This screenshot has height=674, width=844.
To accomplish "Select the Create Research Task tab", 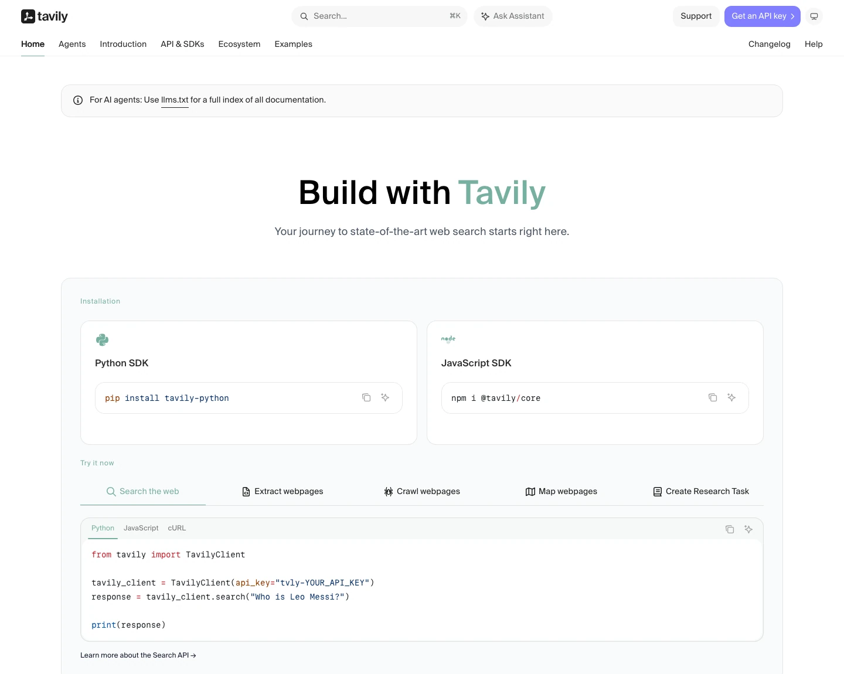I will point(701,491).
